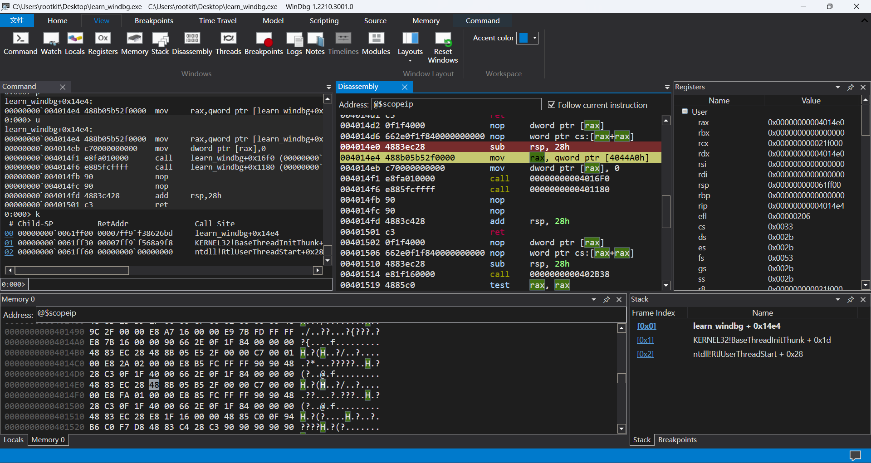The width and height of the screenshot is (871, 463).
Task: Open the 文件 file menu
Action: pos(17,20)
